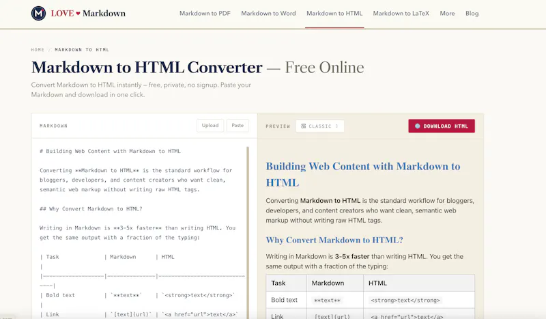Go to the Blog page
Screen dimensions: 546x319
click(x=472, y=13)
